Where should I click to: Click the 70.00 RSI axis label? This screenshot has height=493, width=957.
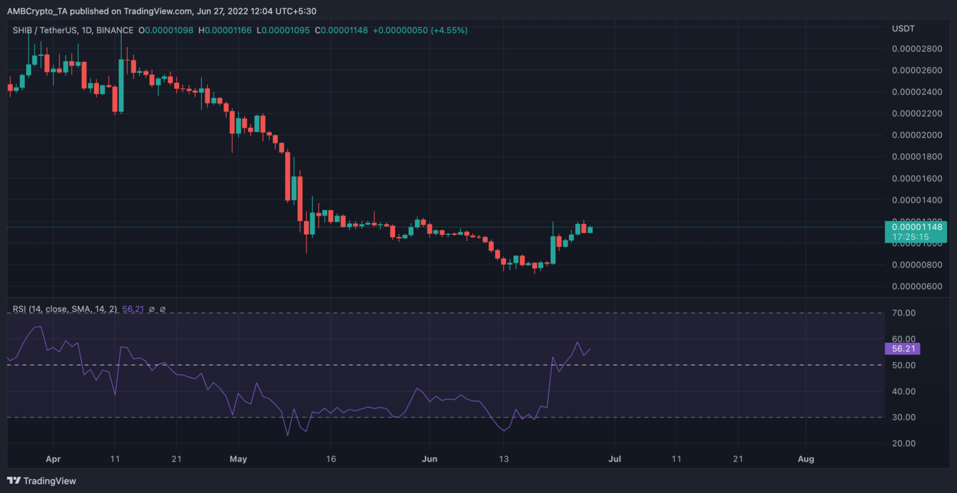[903, 313]
